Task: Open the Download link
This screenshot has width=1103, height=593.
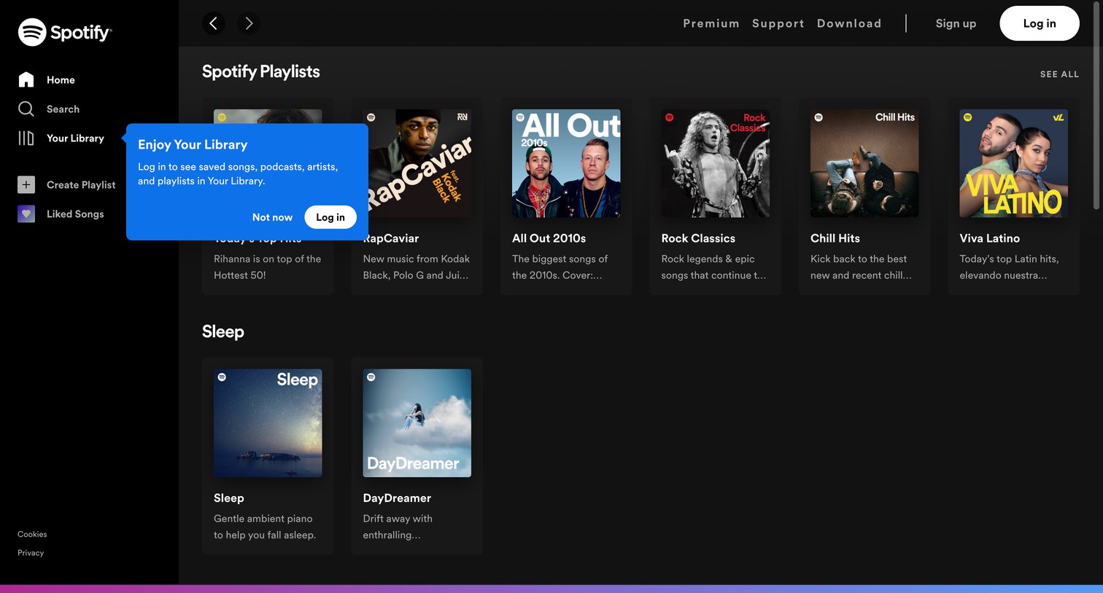Action: (849, 23)
